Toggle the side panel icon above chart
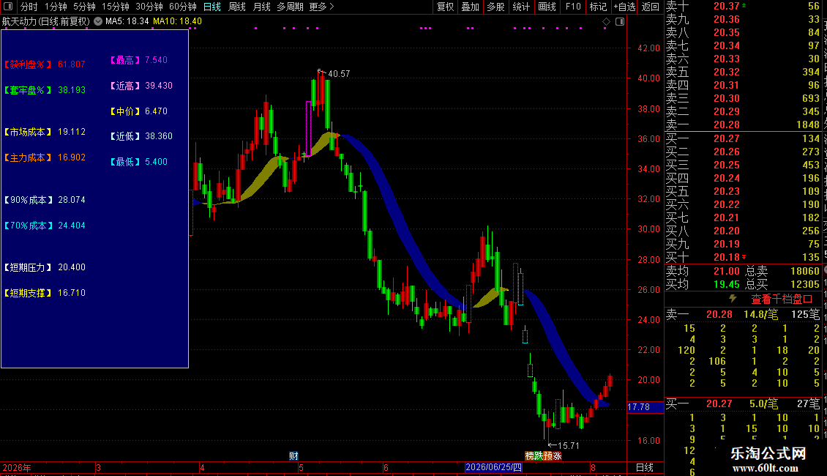Image resolution: width=827 pixels, height=476 pixels. [x=621, y=22]
